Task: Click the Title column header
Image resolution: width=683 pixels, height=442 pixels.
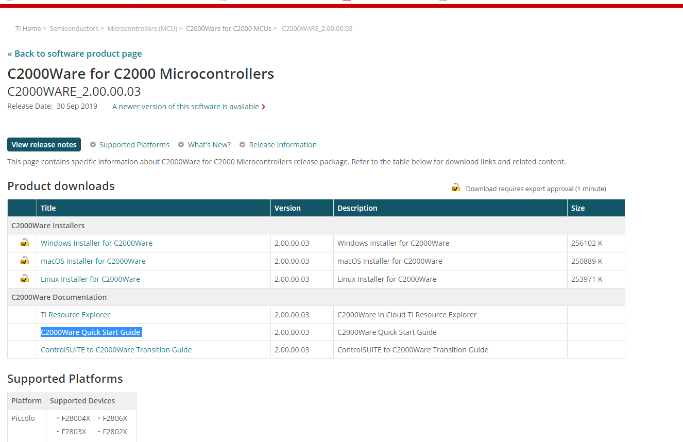Action: [153, 208]
